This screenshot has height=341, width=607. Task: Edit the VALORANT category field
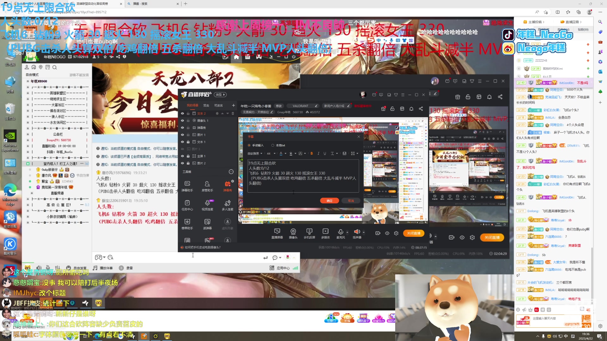pos(303,106)
